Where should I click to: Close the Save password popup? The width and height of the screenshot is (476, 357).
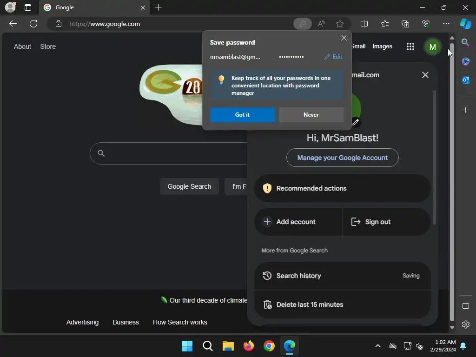pyautogui.click(x=344, y=38)
